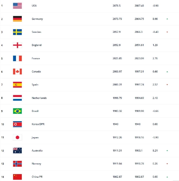Click the Korea DPR flag icon
179x181 pixels.
(x=17, y=124)
